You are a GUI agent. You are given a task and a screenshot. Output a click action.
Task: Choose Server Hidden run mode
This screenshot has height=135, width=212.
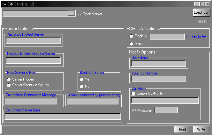[x=9, y=79]
